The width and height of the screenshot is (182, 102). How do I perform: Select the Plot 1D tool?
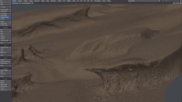(6, 88)
